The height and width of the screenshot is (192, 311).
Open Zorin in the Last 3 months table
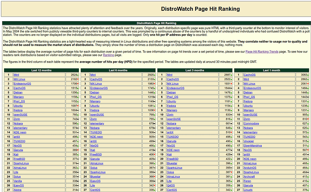tap(170, 115)
